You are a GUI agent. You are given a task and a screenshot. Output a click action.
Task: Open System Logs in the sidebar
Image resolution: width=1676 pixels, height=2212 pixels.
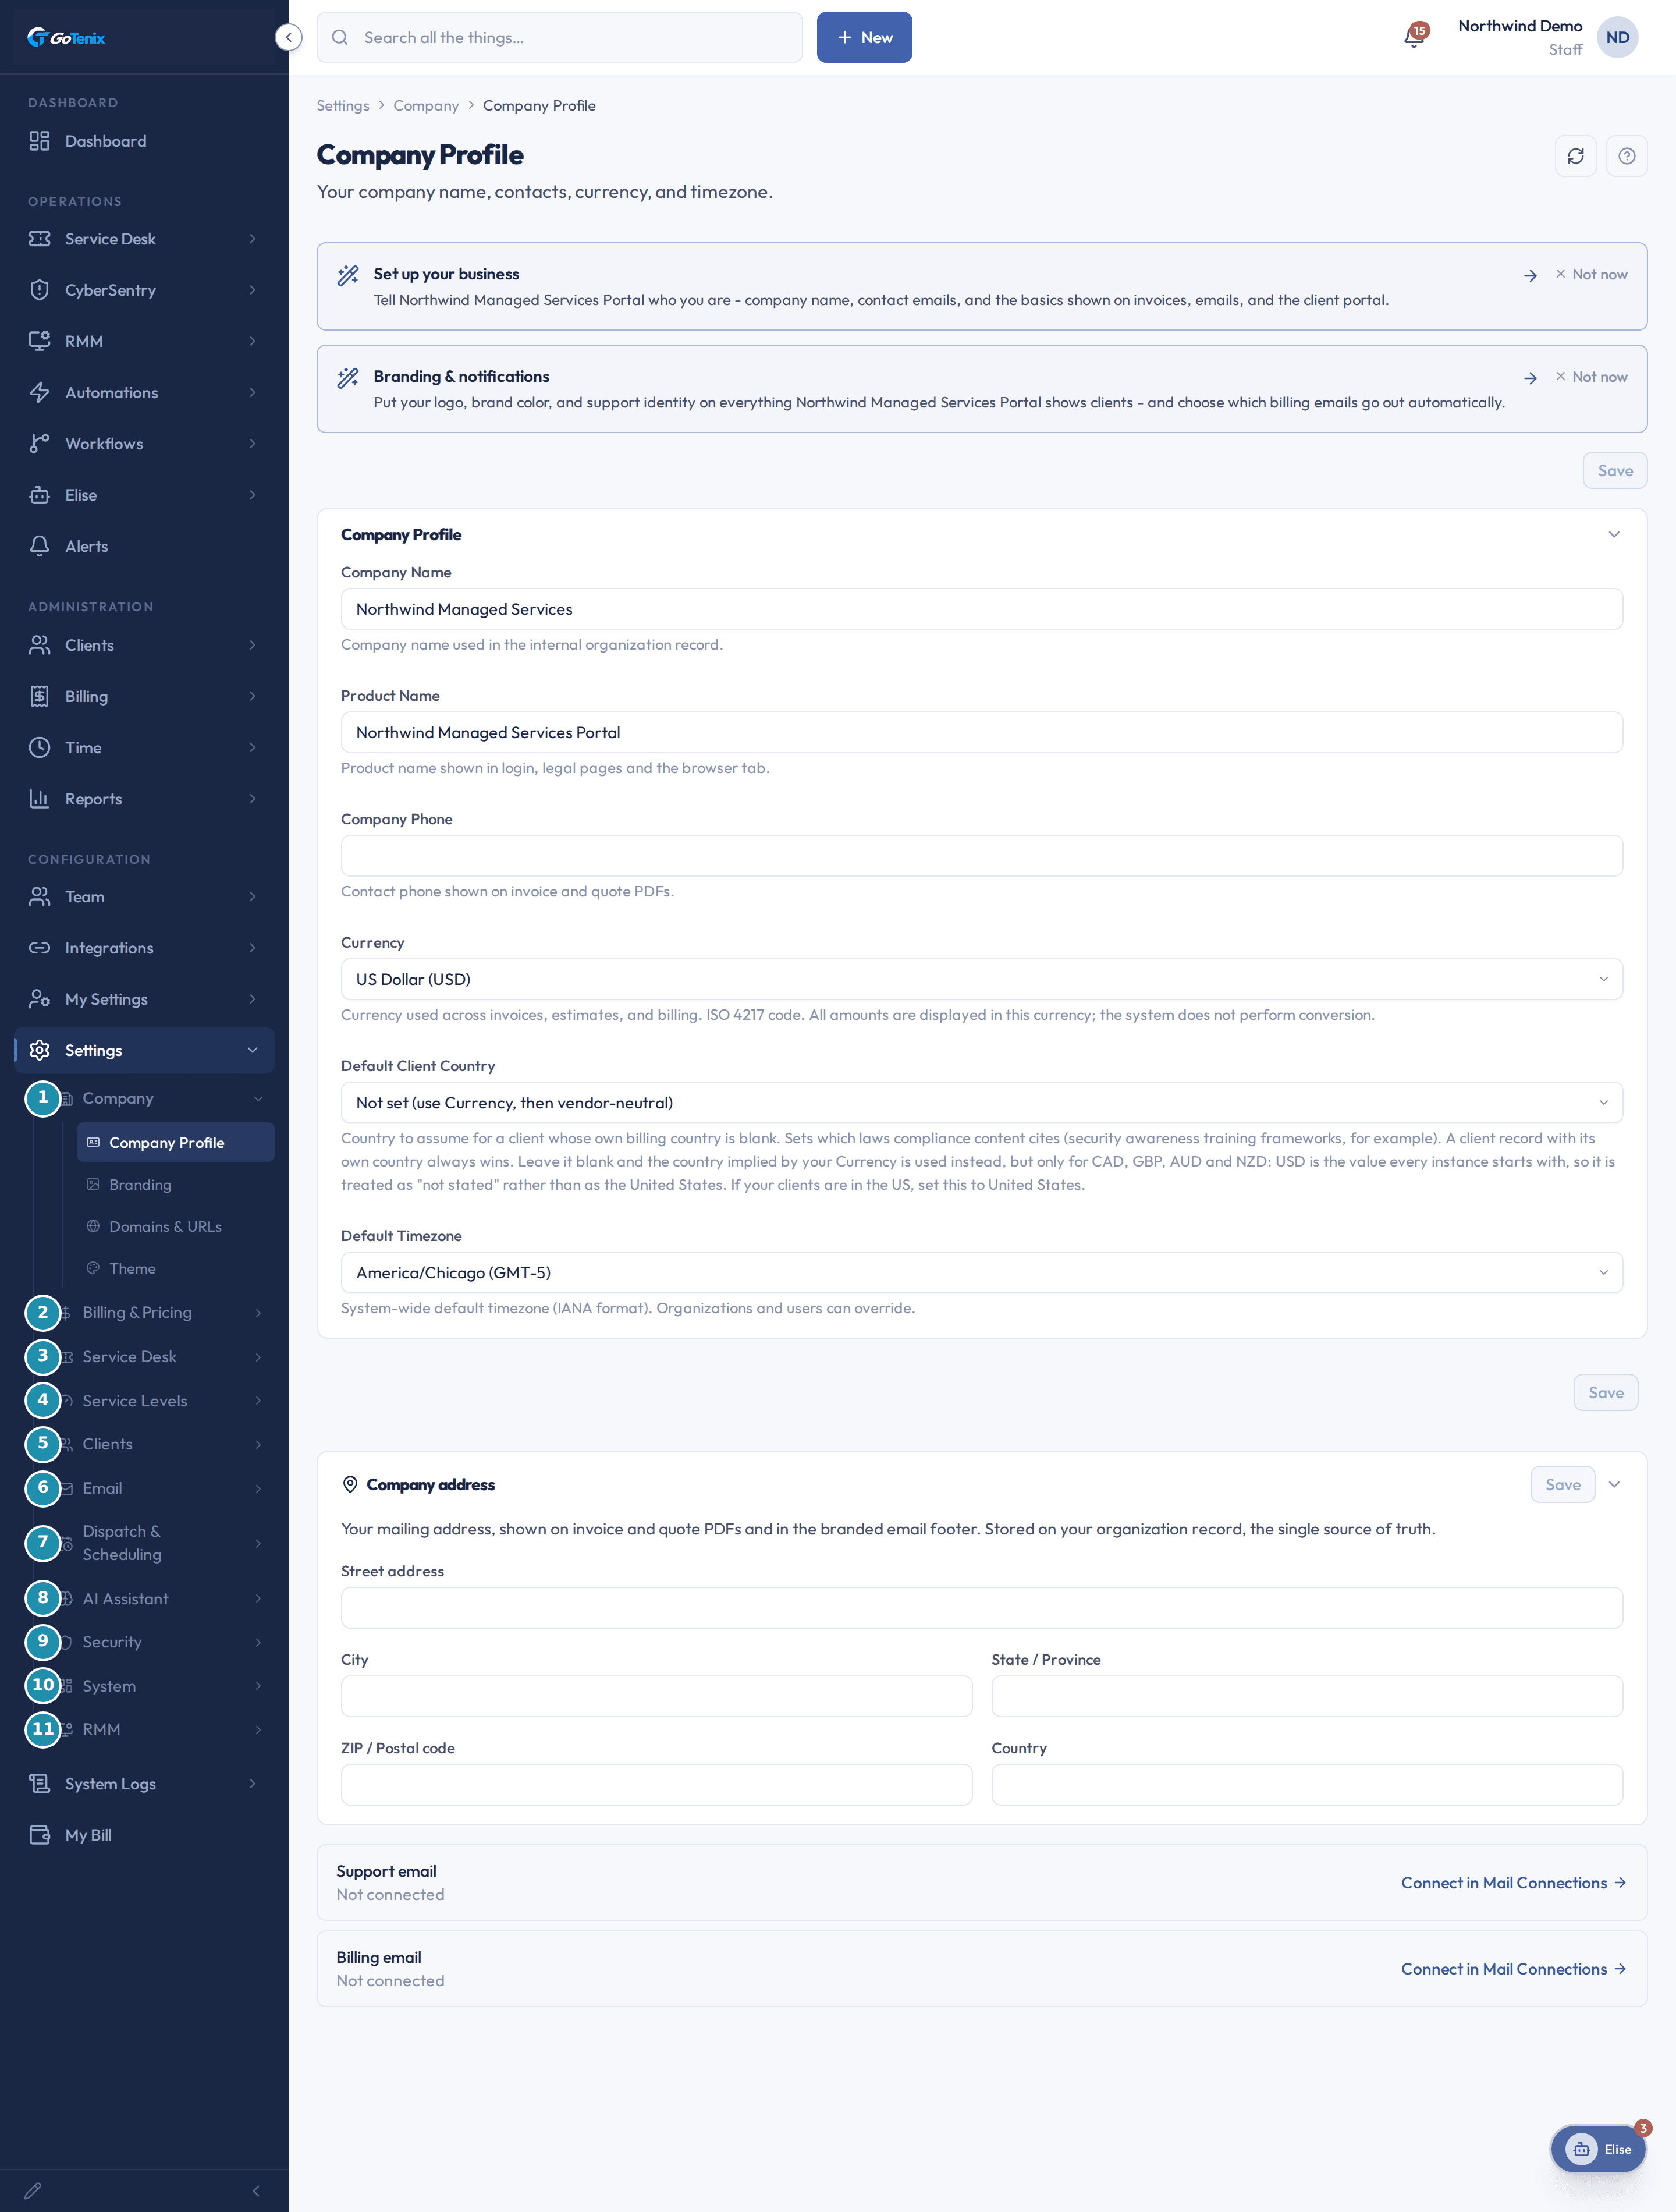coord(144,1784)
